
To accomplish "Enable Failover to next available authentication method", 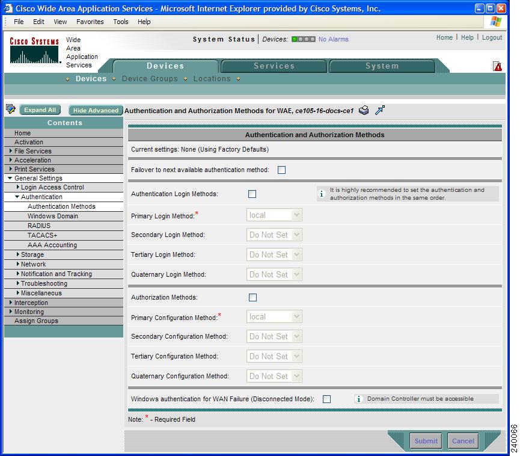I will click(x=281, y=170).
